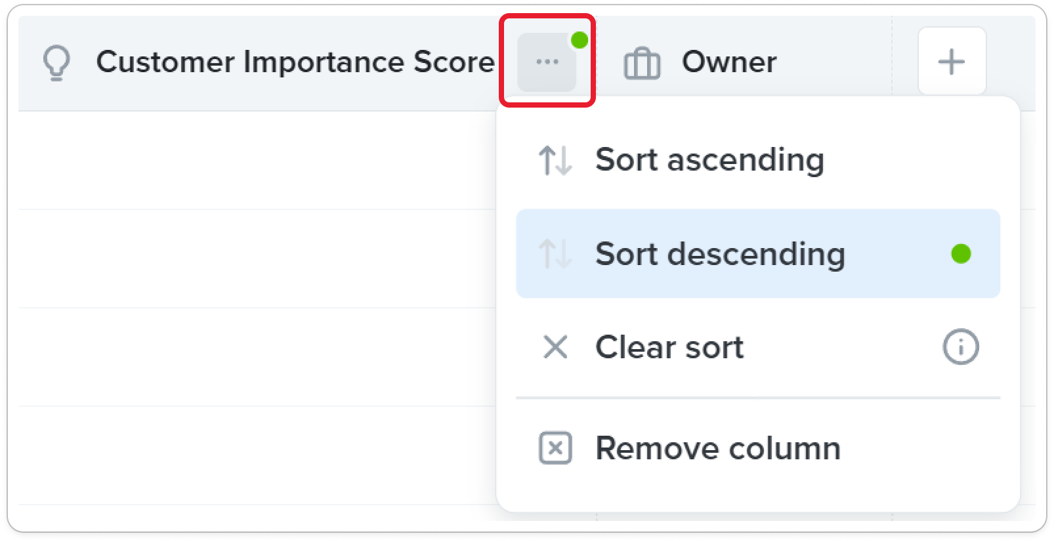Click the info icon beside Clear sort

(961, 346)
